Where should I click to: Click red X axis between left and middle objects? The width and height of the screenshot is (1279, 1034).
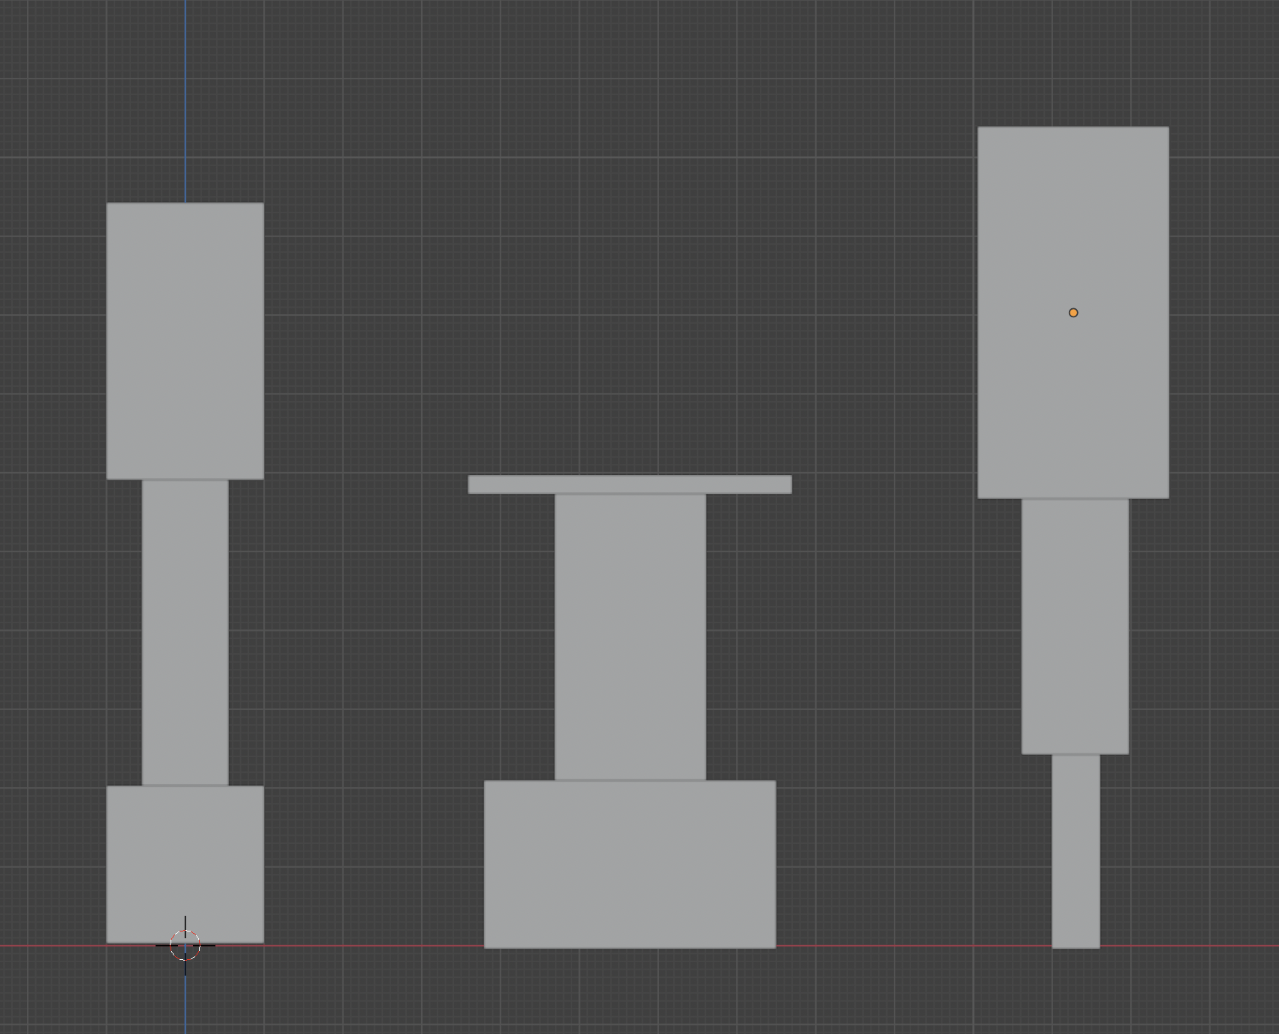coord(374,946)
